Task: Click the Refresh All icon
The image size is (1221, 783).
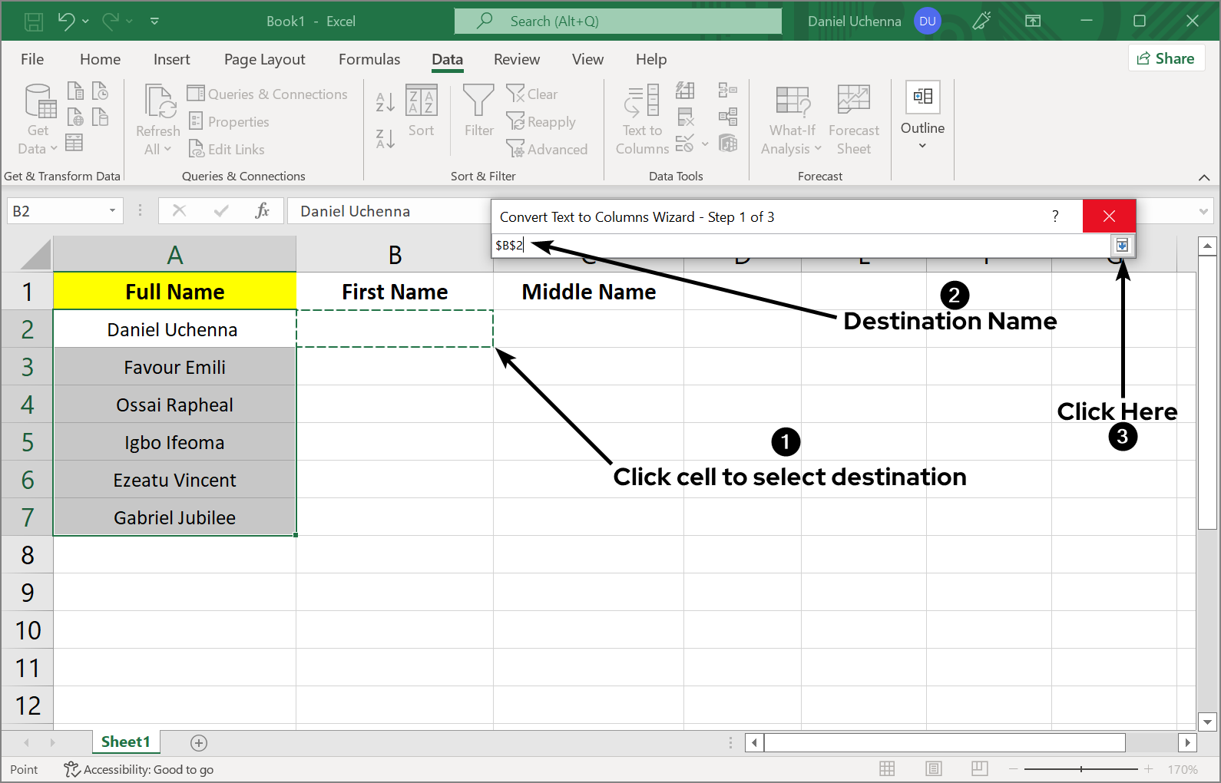Action: [158, 103]
